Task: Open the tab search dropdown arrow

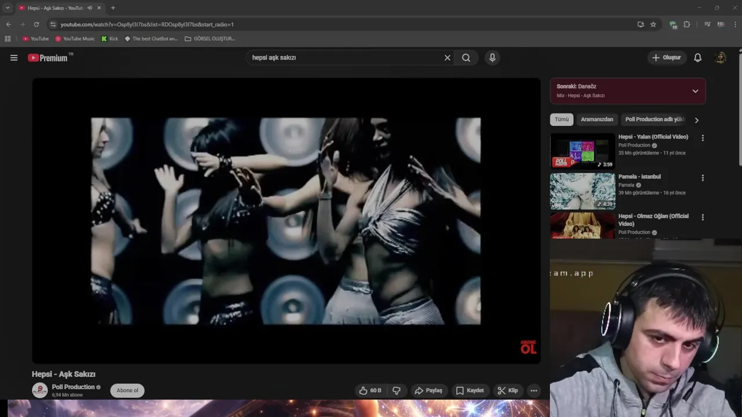Action: 8,8
